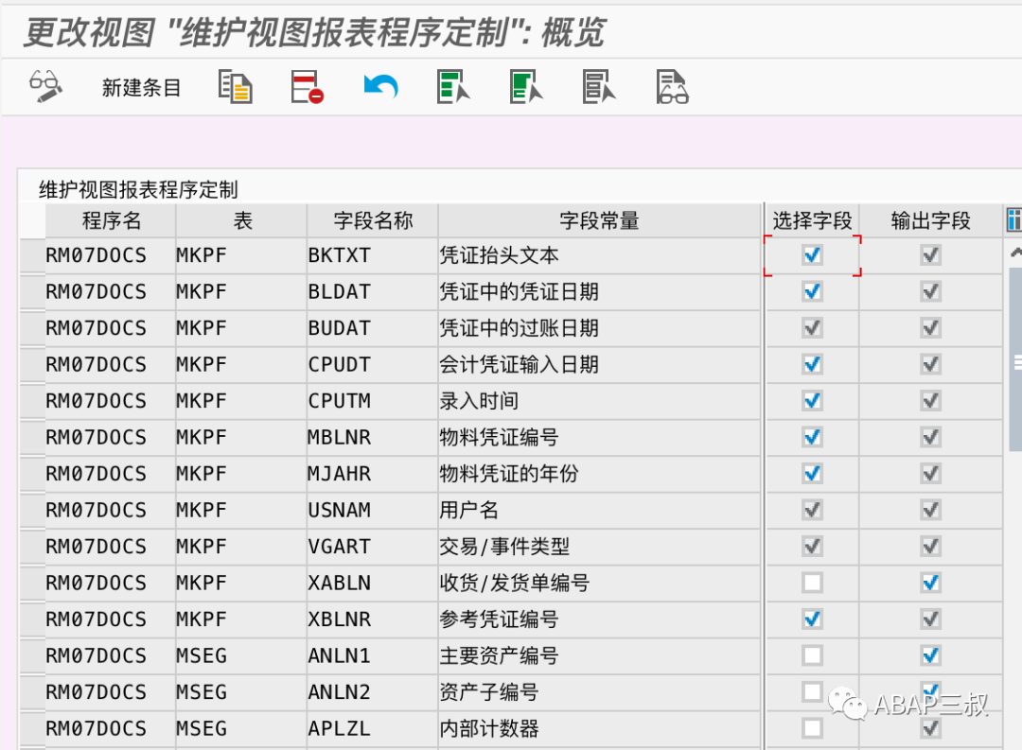Toggle 选择字段 checkbox for CPUTM row
Screen dimensions: 1022x750
(812, 401)
